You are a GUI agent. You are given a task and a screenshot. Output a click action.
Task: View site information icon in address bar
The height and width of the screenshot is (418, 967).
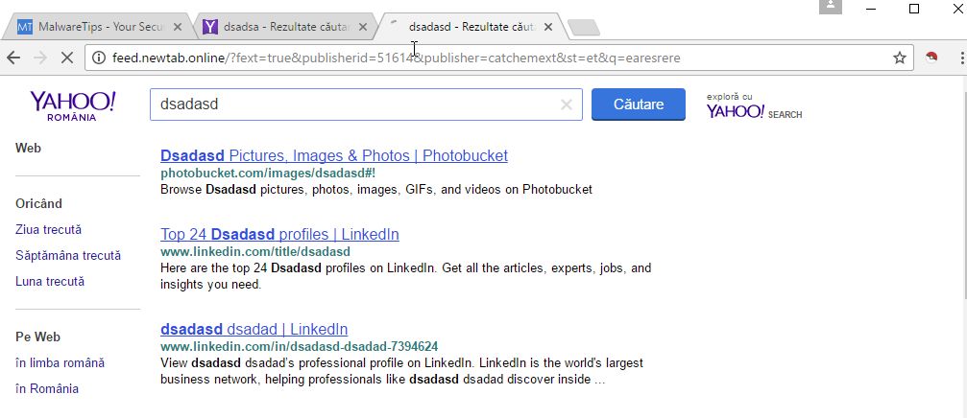point(98,58)
